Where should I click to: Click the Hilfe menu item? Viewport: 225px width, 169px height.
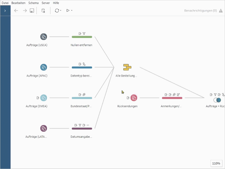56,3
